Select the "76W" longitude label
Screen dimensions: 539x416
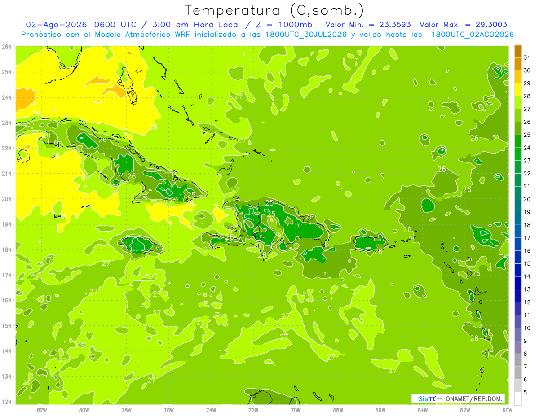tap(169, 410)
